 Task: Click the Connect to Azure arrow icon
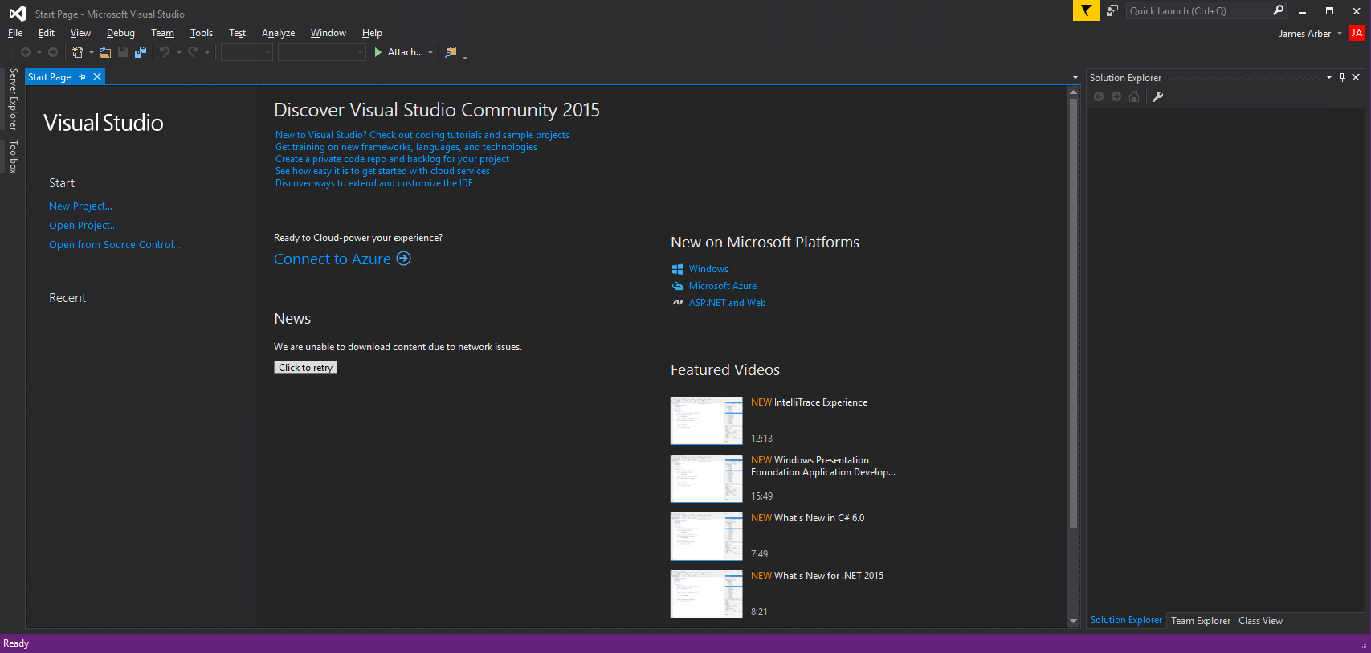[x=404, y=259]
